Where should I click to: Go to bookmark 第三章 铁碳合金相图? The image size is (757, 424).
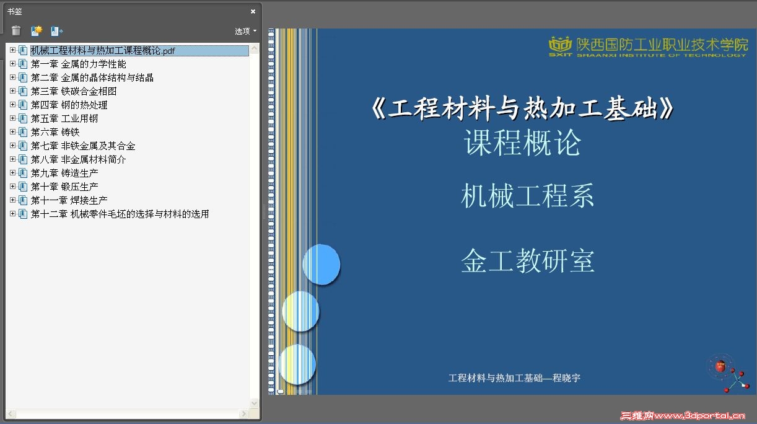[74, 91]
